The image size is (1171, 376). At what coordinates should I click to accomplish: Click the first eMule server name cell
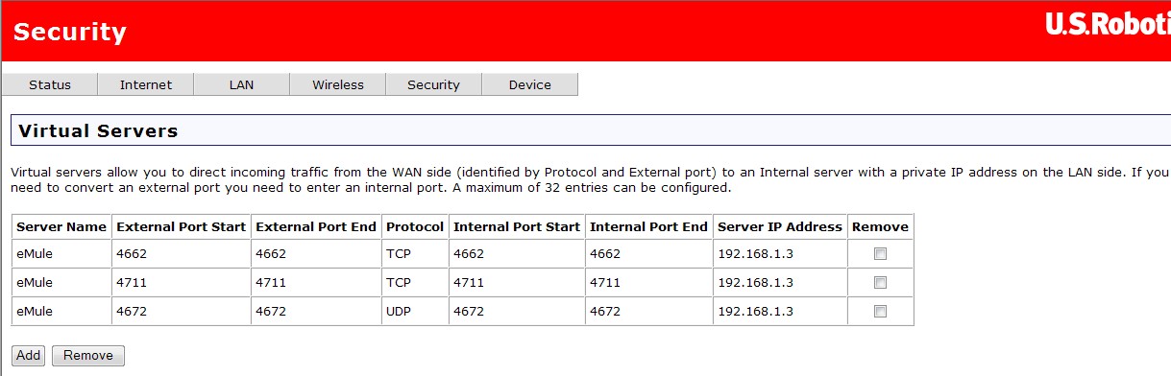61,254
